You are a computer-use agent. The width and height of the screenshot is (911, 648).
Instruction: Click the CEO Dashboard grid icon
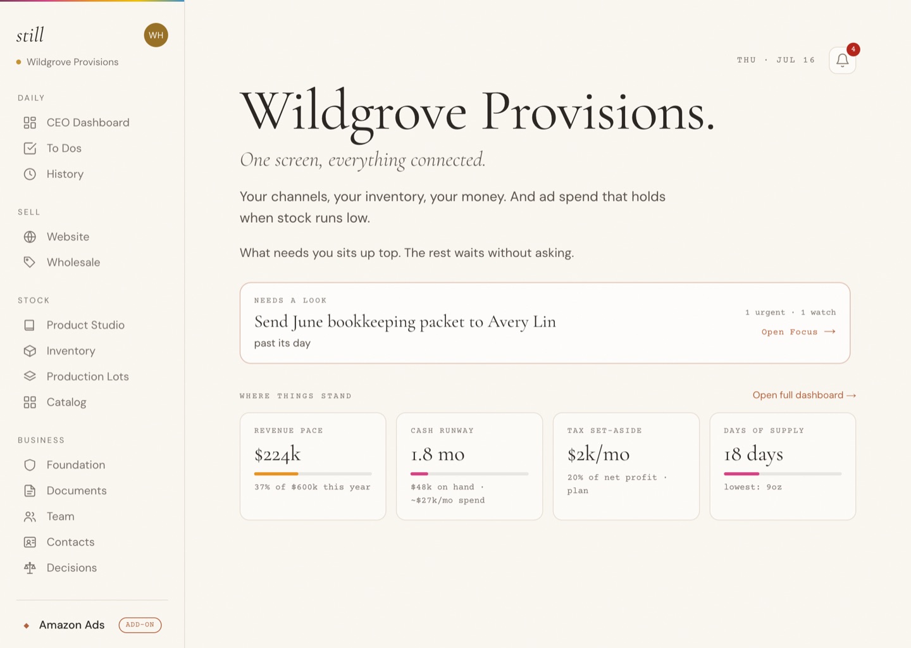point(30,123)
